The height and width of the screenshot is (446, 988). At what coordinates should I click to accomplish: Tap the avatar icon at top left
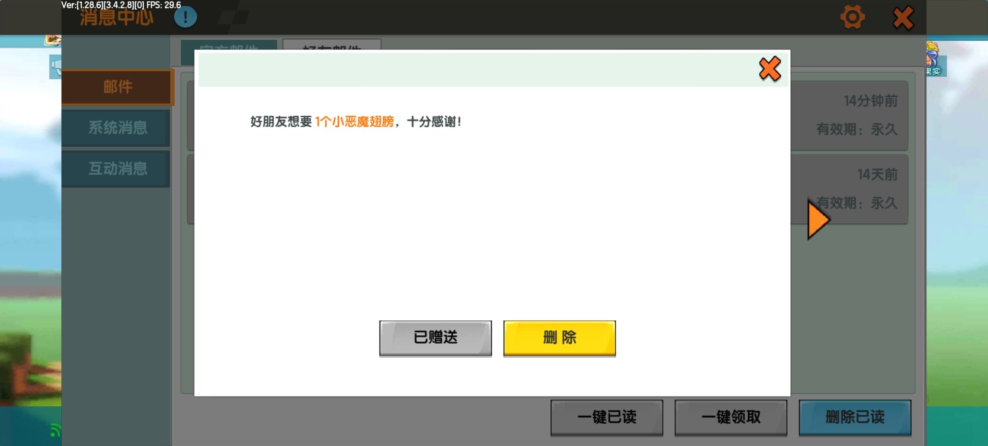pos(53,40)
